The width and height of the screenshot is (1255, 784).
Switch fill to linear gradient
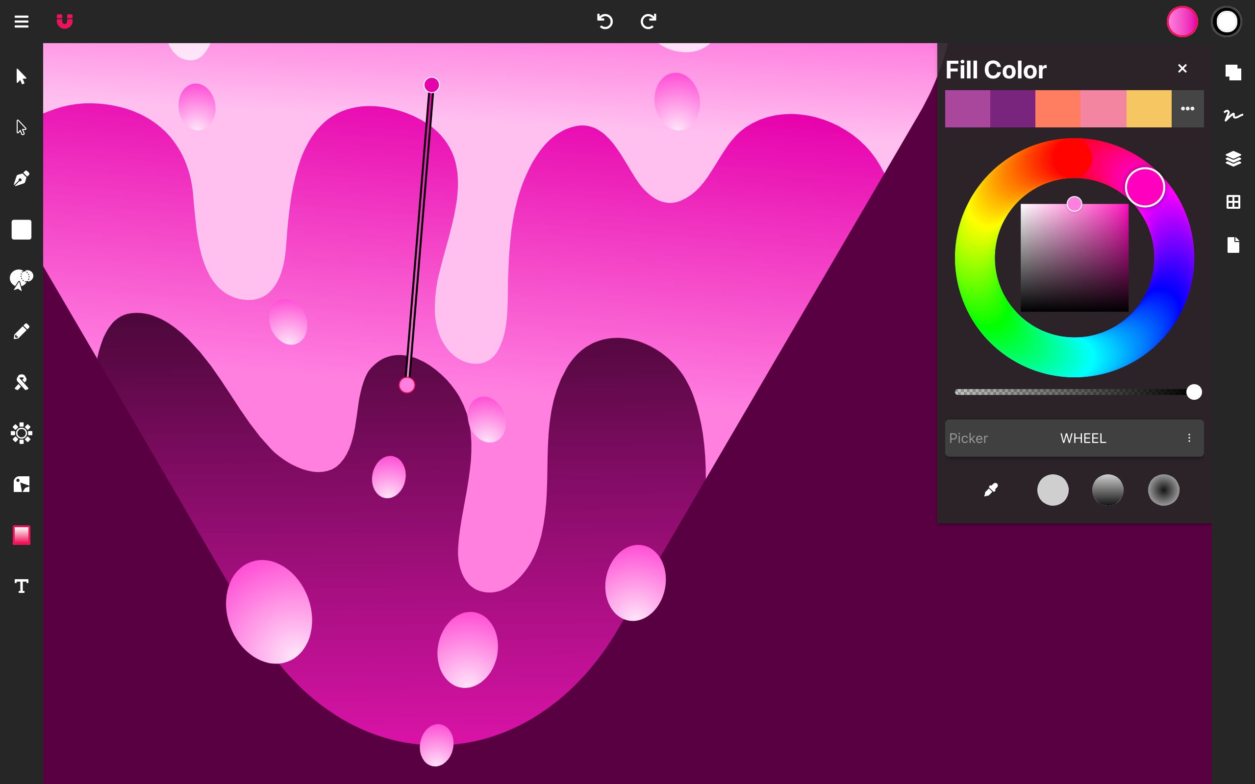point(1108,490)
